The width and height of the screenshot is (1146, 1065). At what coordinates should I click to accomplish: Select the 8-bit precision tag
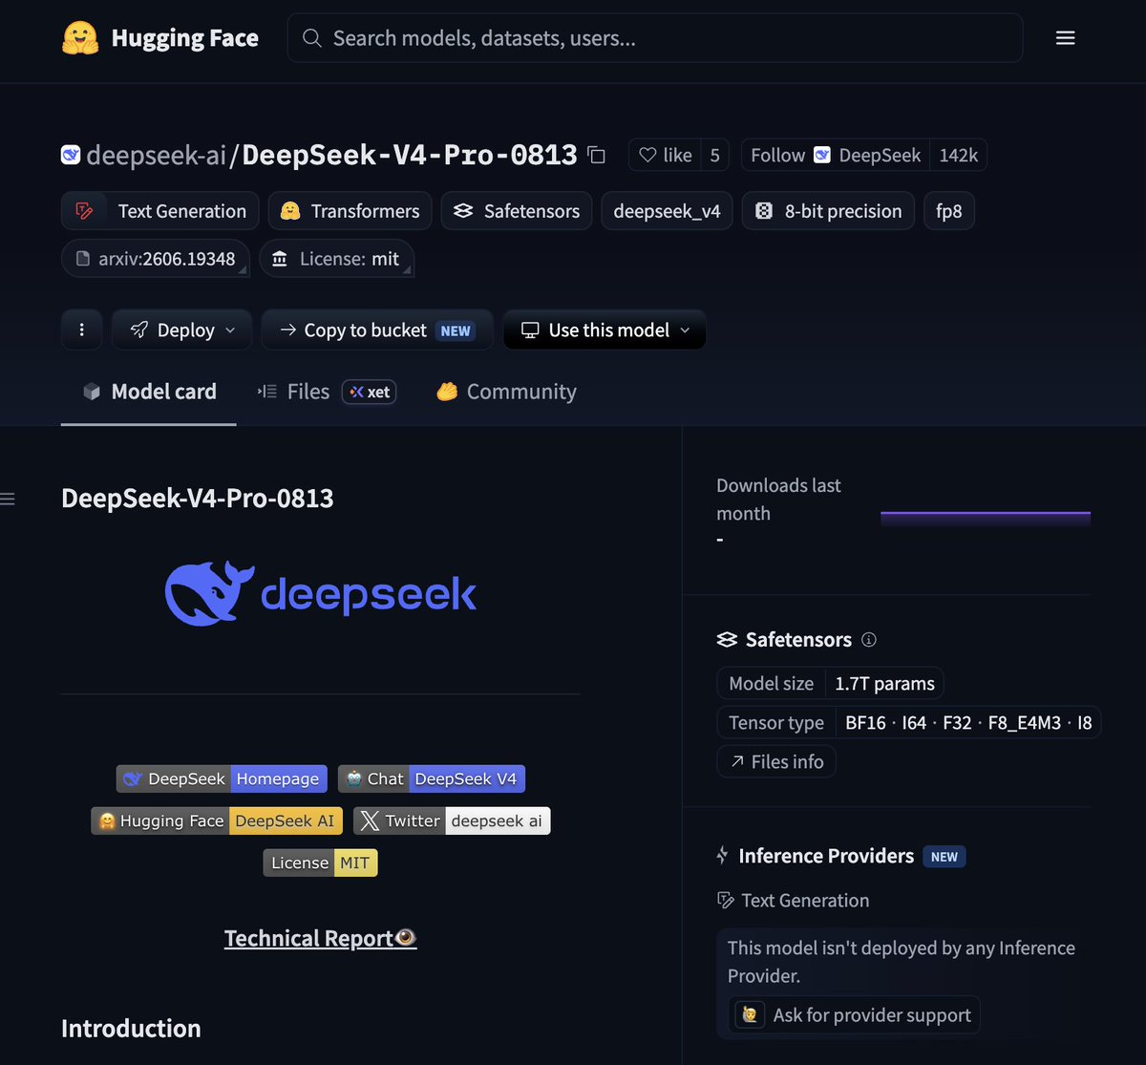(x=828, y=211)
